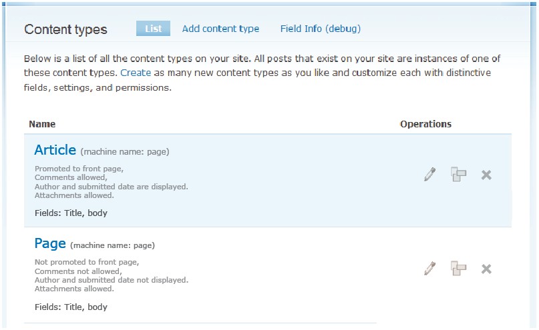The height and width of the screenshot is (330, 539).
Task: Click the Page row's 'Fields: Title, body' text
Action: click(71, 307)
